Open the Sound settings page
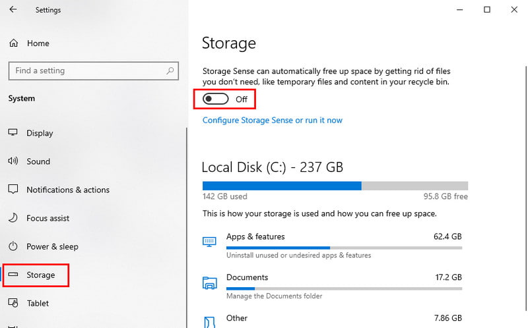Screen dimensions: 528x328 (x=38, y=161)
